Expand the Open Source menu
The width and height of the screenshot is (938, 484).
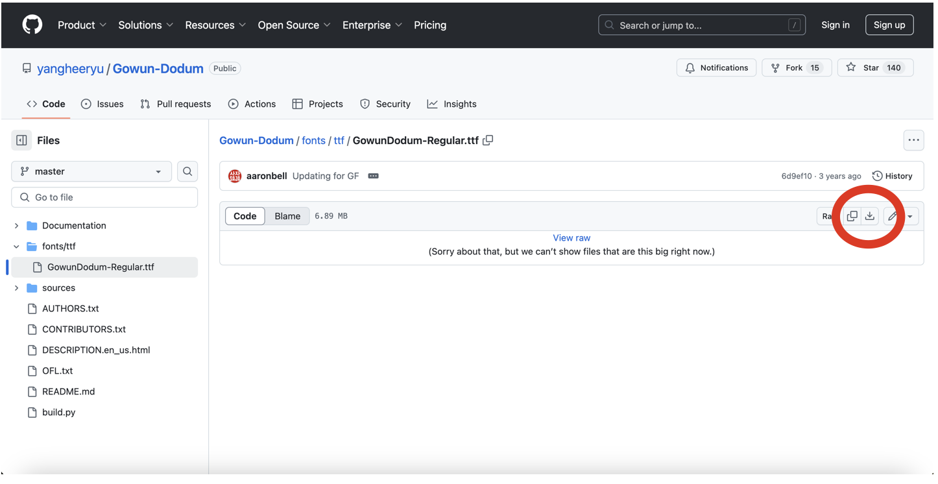coord(295,25)
